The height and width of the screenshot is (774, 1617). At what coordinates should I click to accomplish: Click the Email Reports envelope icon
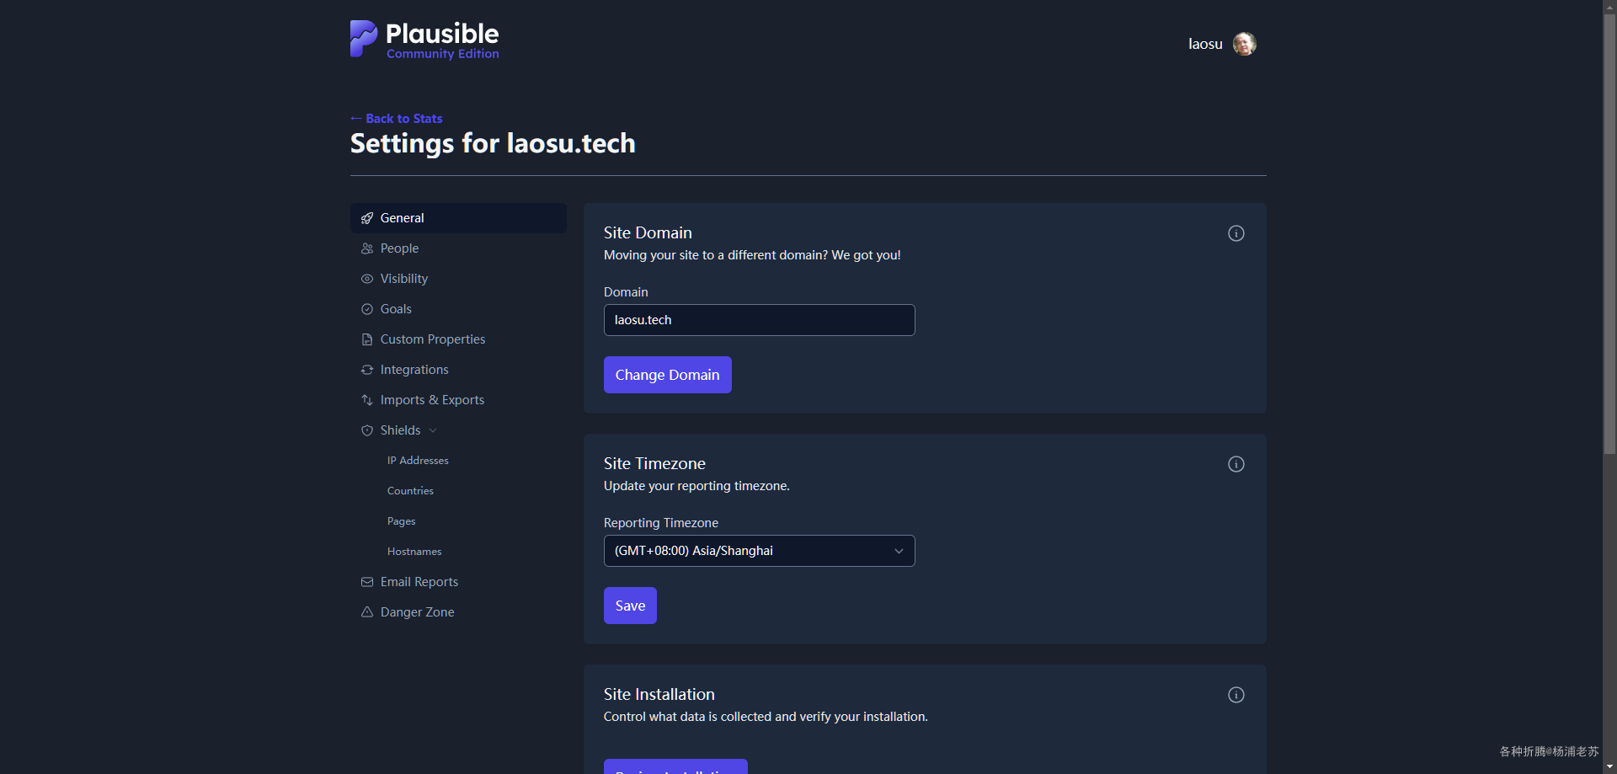(367, 582)
